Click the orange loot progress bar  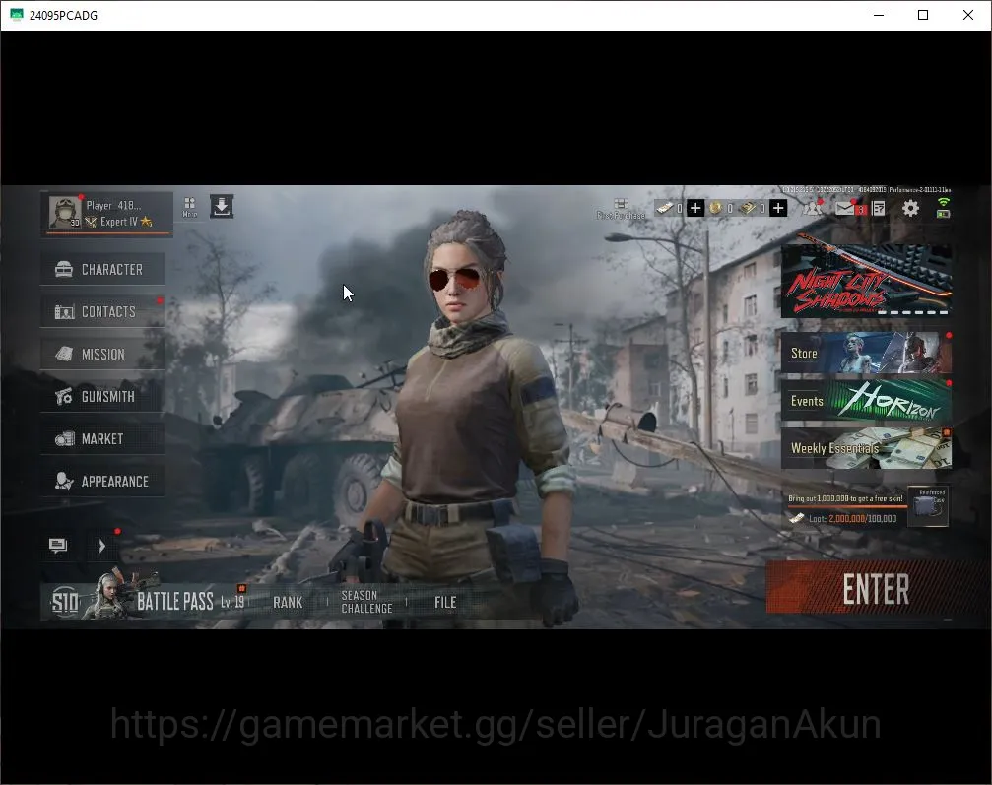(x=846, y=506)
